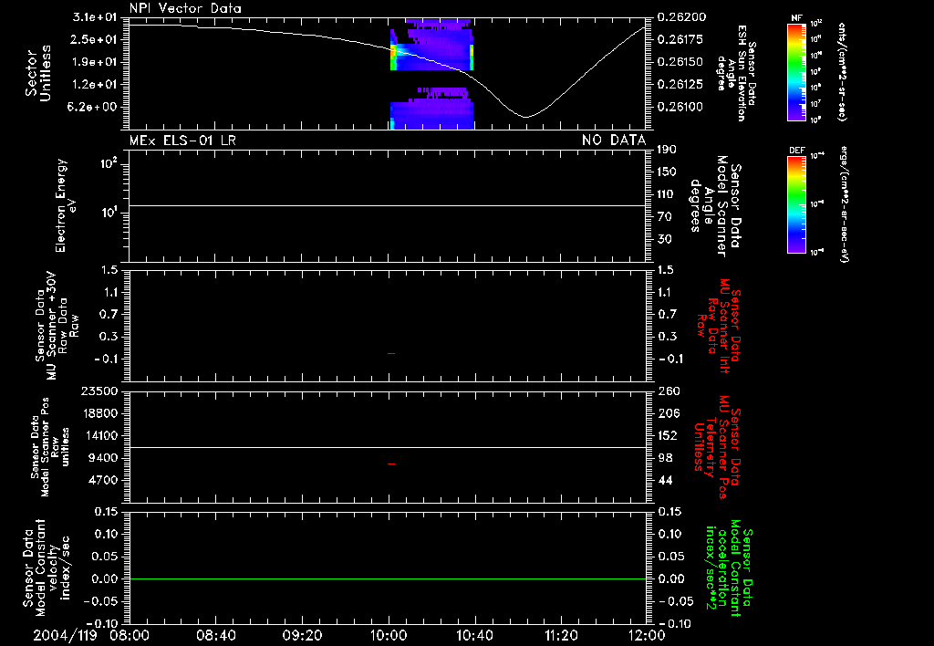This screenshot has height=646, width=934.
Task: Click the "23500" scanner position tick label
Action: [99, 391]
